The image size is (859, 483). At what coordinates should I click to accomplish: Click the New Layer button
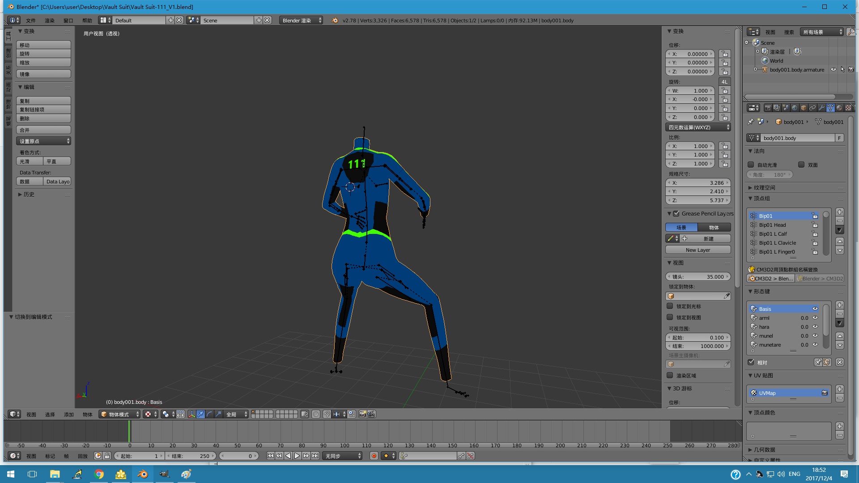697,250
